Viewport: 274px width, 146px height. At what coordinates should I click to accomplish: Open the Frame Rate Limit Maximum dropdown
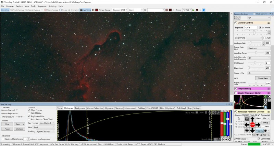pyautogui.click(x=259, y=48)
